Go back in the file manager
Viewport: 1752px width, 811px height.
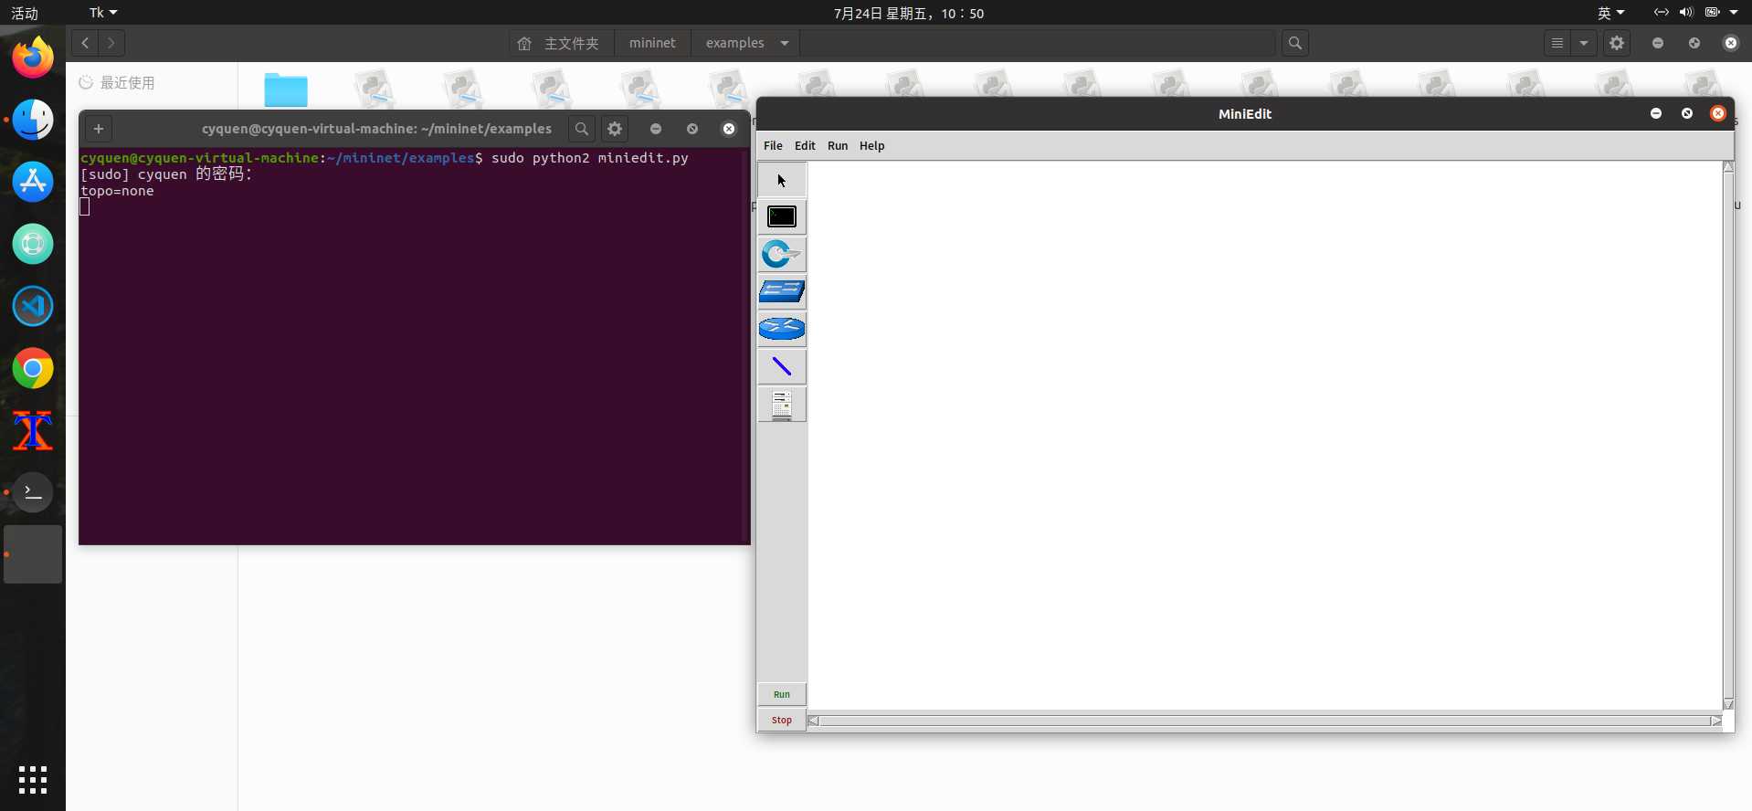pyautogui.click(x=85, y=43)
